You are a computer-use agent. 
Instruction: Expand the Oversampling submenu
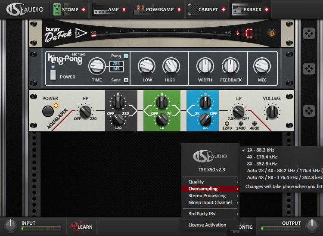pyautogui.click(x=210, y=189)
